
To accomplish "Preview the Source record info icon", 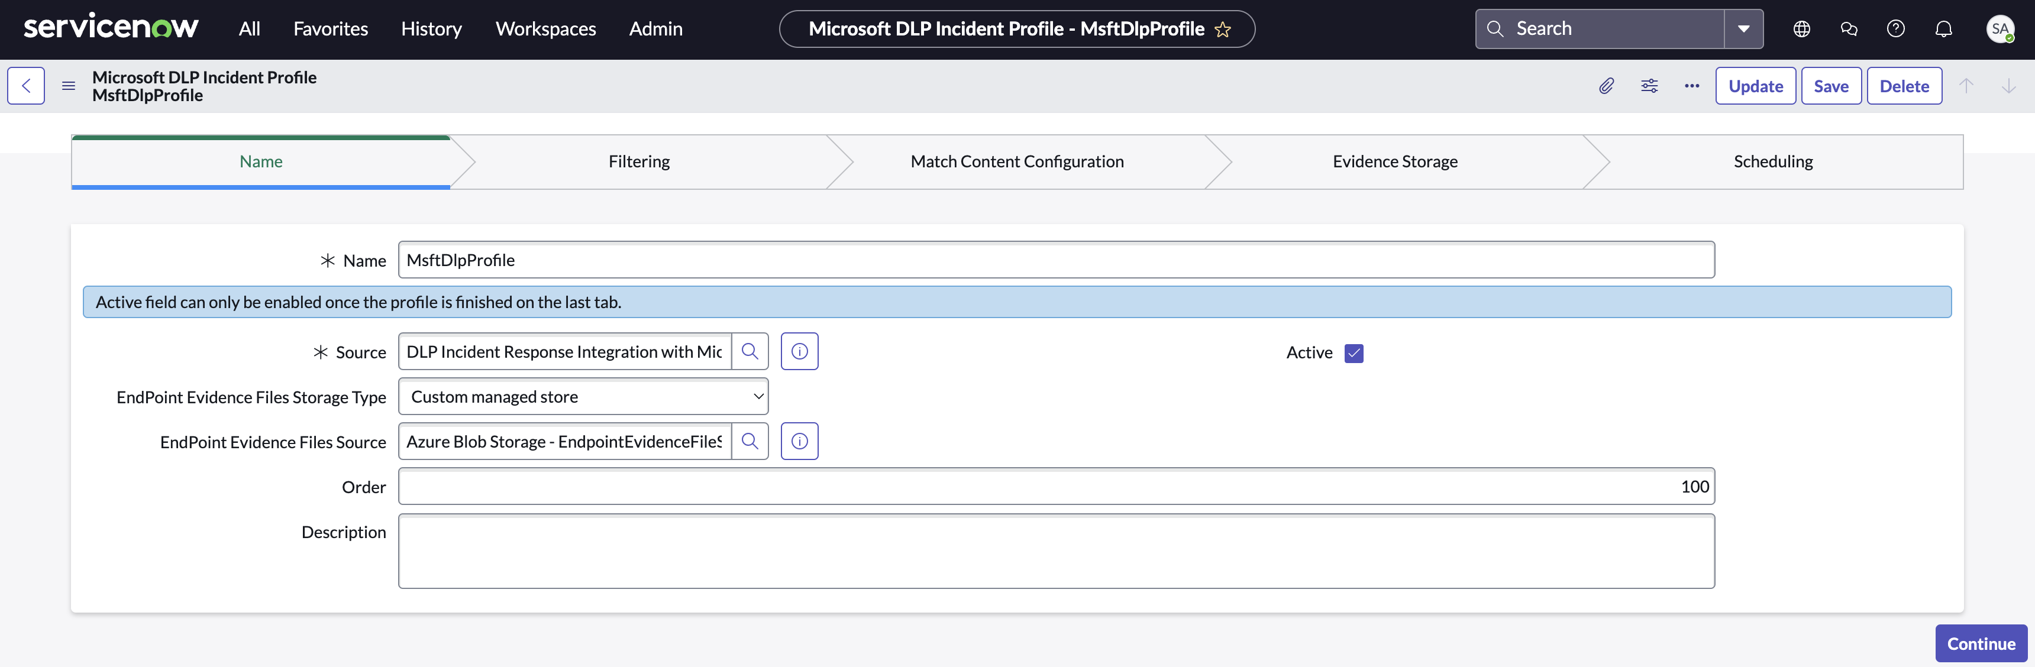I will pos(799,351).
